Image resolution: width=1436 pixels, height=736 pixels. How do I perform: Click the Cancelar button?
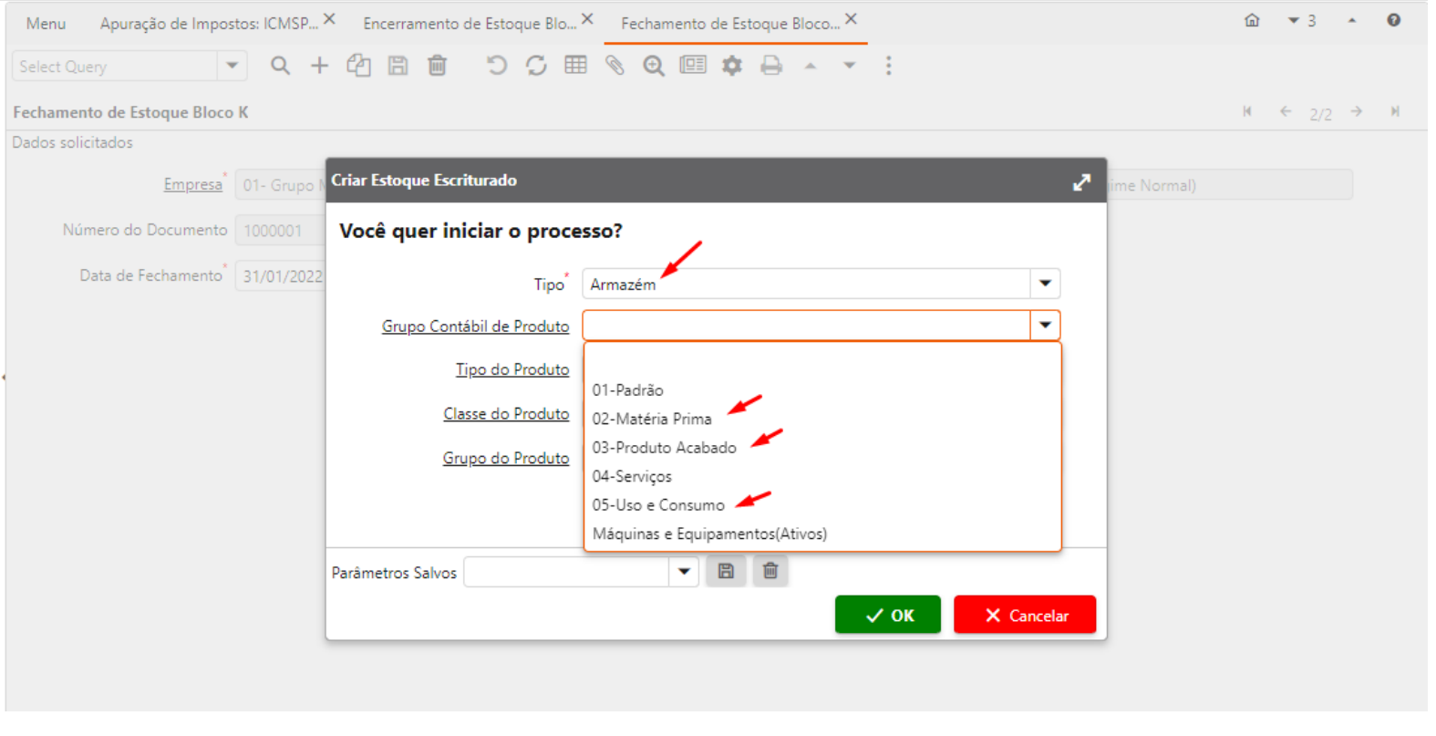point(1025,615)
